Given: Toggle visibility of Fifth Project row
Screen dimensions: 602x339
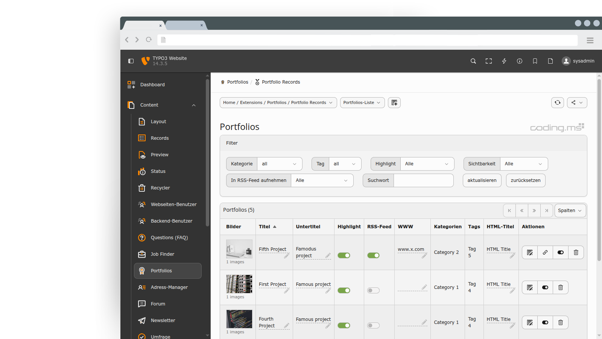Looking at the screenshot, I should coord(561,252).
